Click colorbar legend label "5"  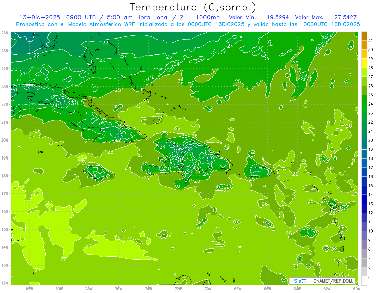coord(370,276)
